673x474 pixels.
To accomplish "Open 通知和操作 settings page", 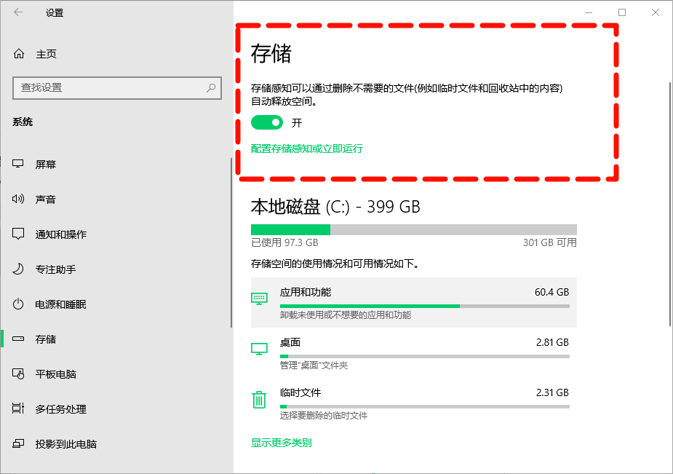I will 61,234.
